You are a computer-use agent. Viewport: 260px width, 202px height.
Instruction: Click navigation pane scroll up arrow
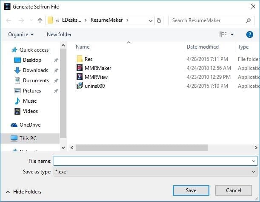tap(63, 45)
